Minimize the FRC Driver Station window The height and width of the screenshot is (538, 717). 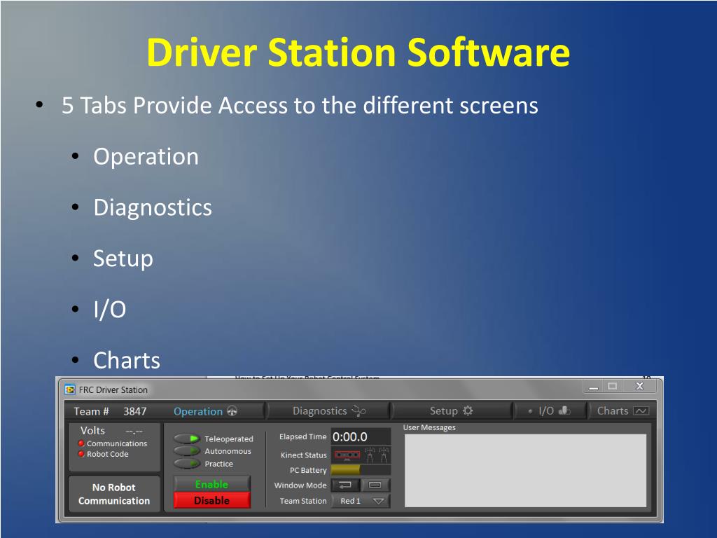pyautogui.click(x=594, y=387)
